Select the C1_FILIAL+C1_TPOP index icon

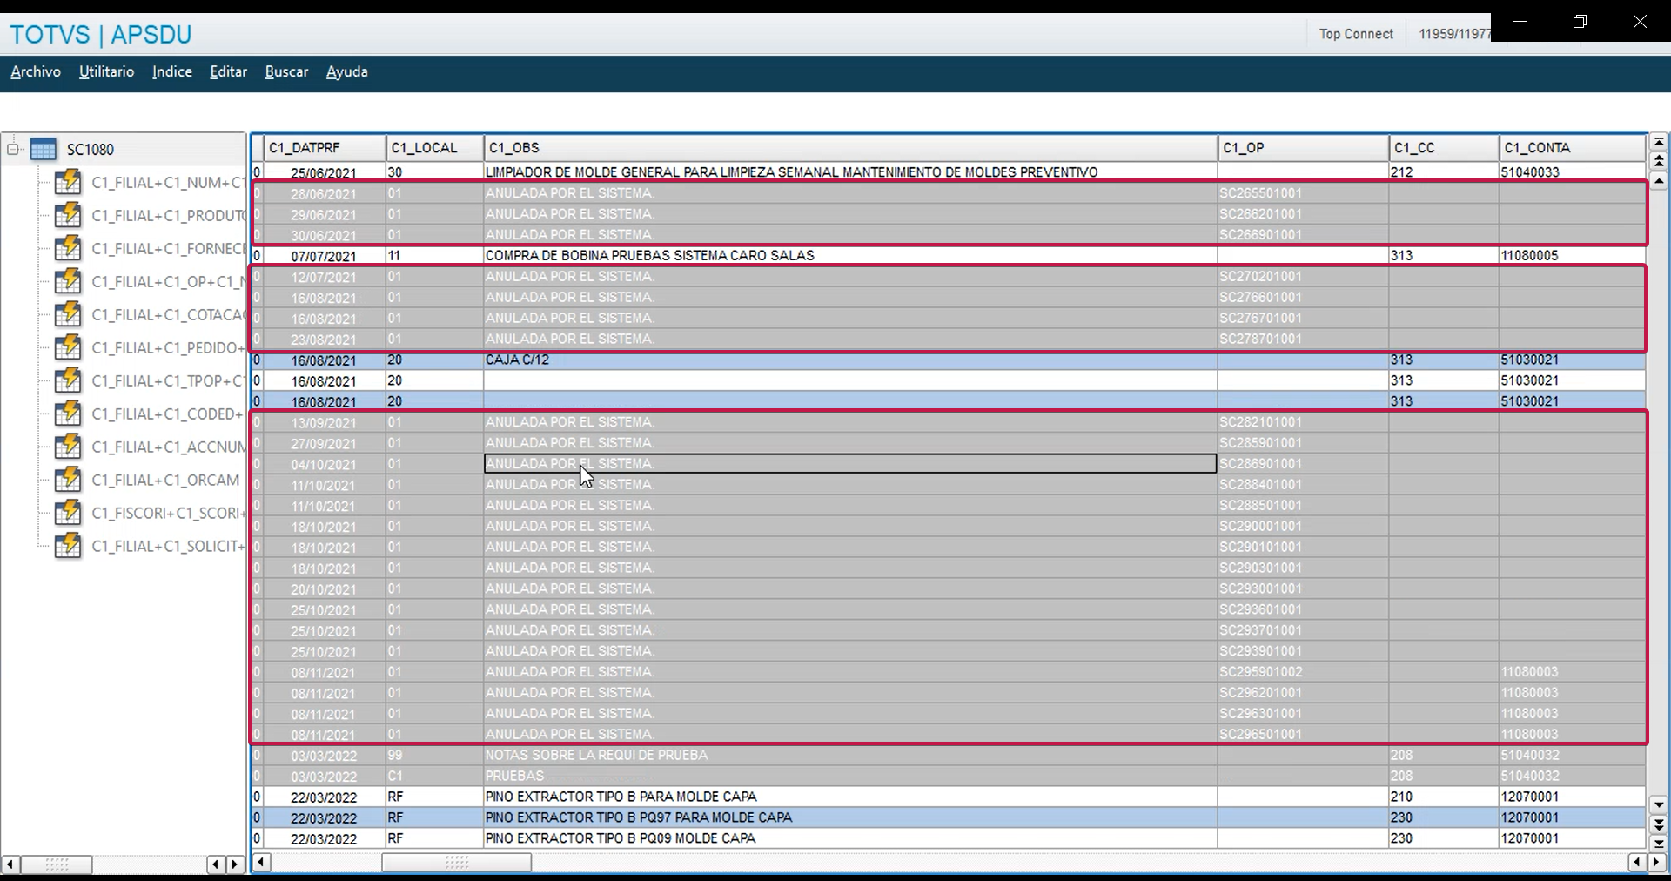tap(68, 381)
